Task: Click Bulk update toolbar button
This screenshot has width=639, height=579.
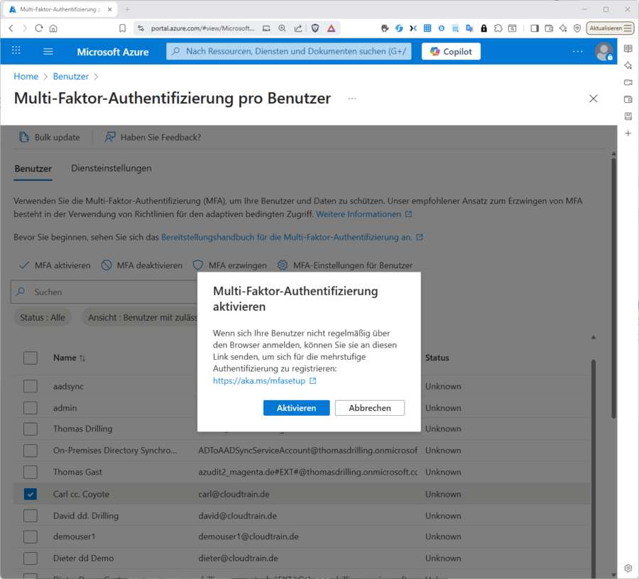Action: tap(49, 137)
